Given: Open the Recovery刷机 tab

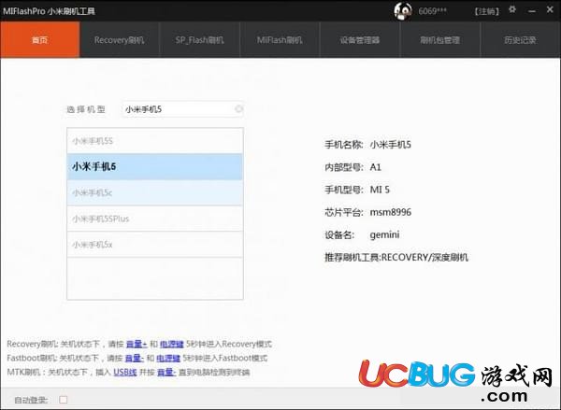Looking at the screenshot, I should [119, 39].
